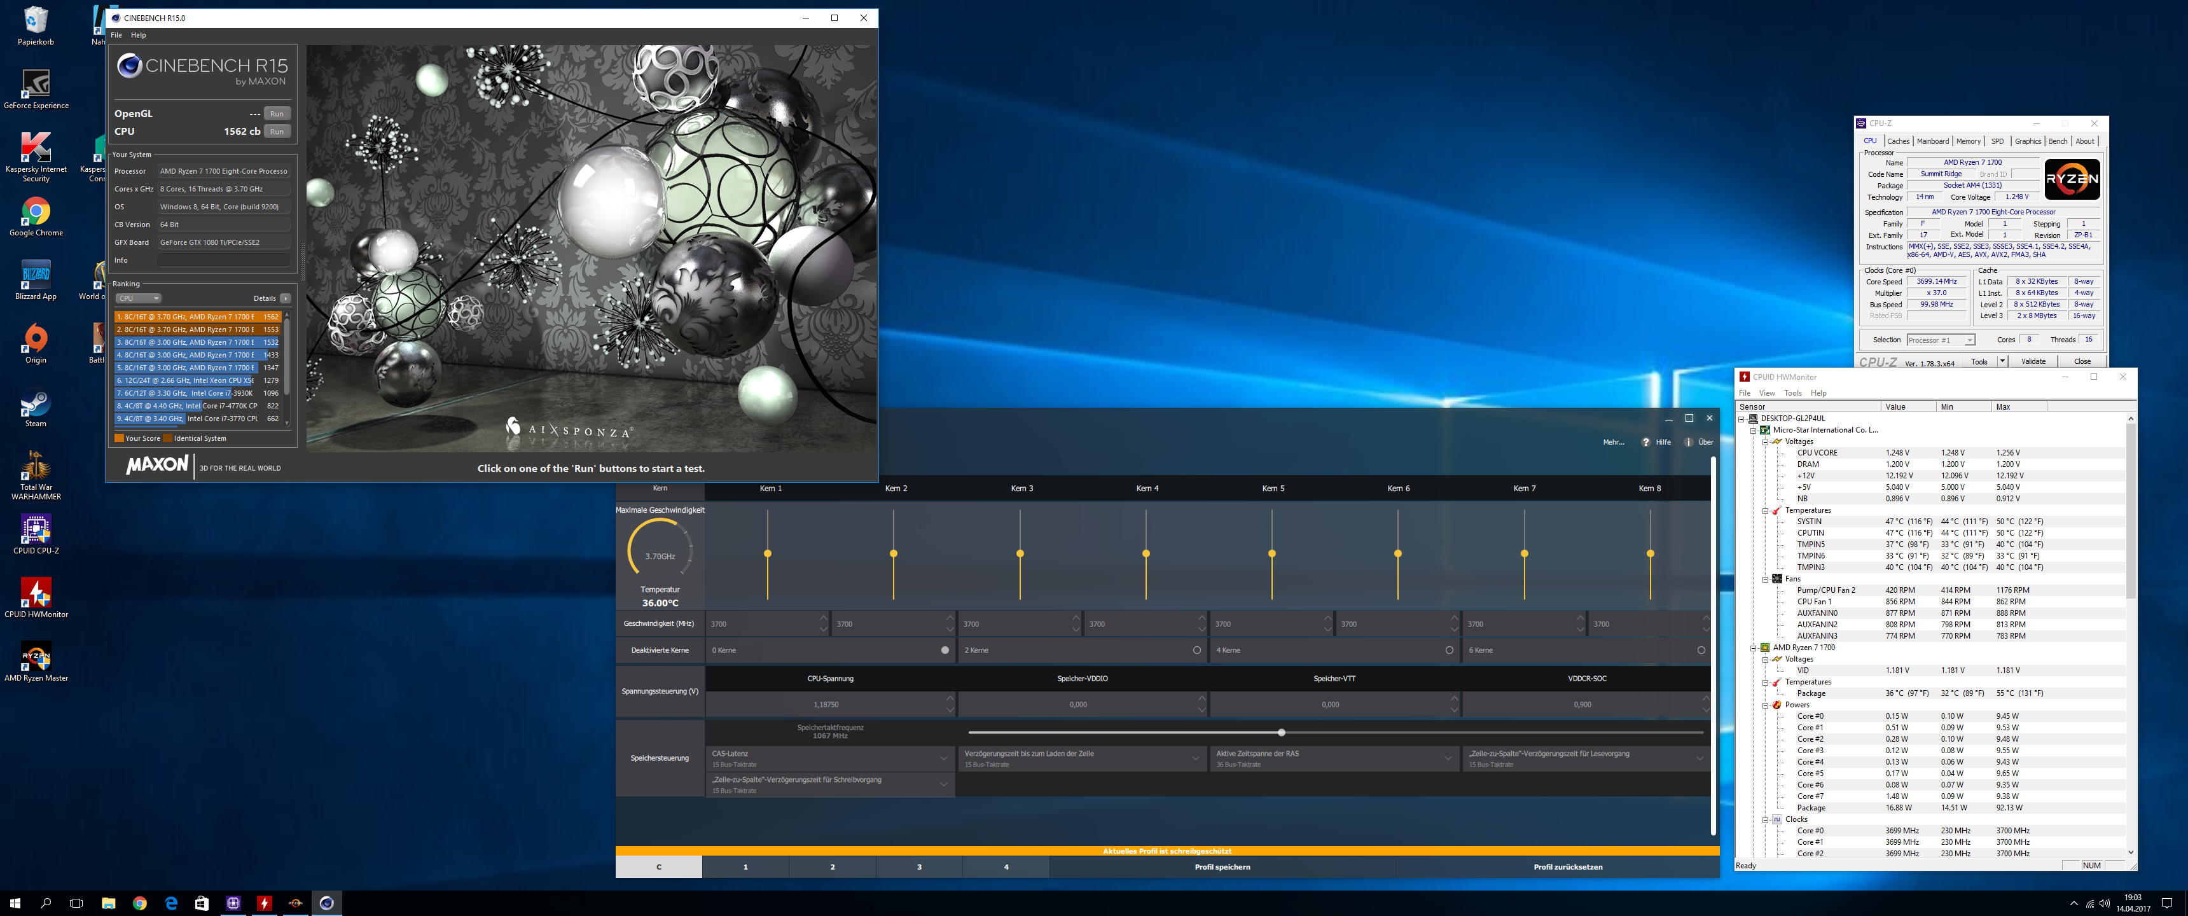Select profile tab 2 in Ryzen Master
The image size is (2188, 916).
click(x=833, y=867)
